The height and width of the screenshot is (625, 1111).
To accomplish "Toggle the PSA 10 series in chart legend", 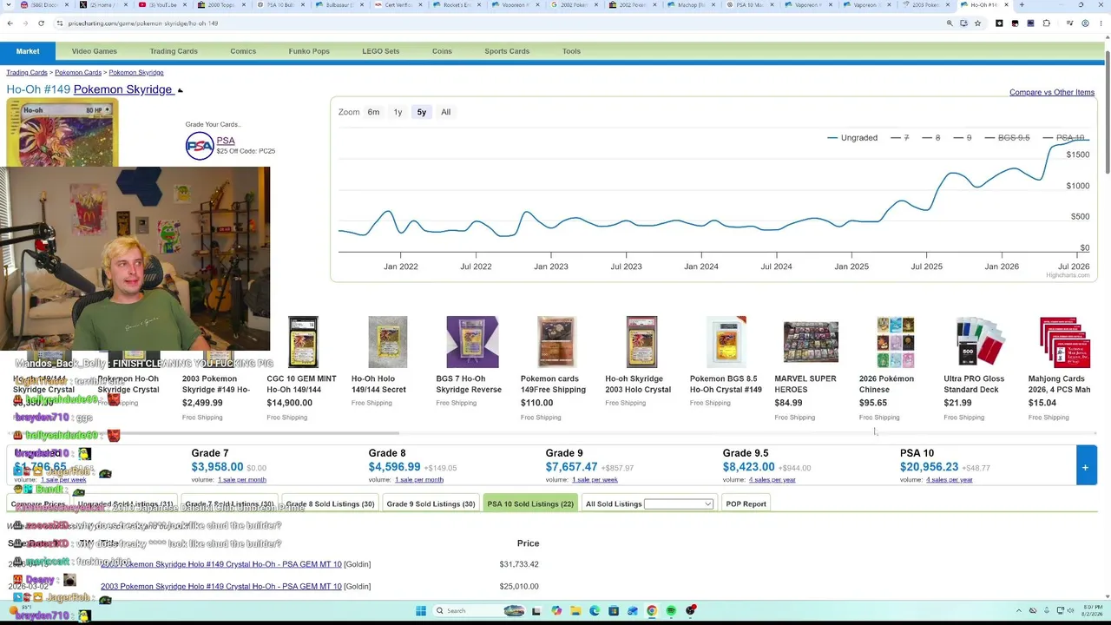I will pyautogui.click(x=1063, y=138).
